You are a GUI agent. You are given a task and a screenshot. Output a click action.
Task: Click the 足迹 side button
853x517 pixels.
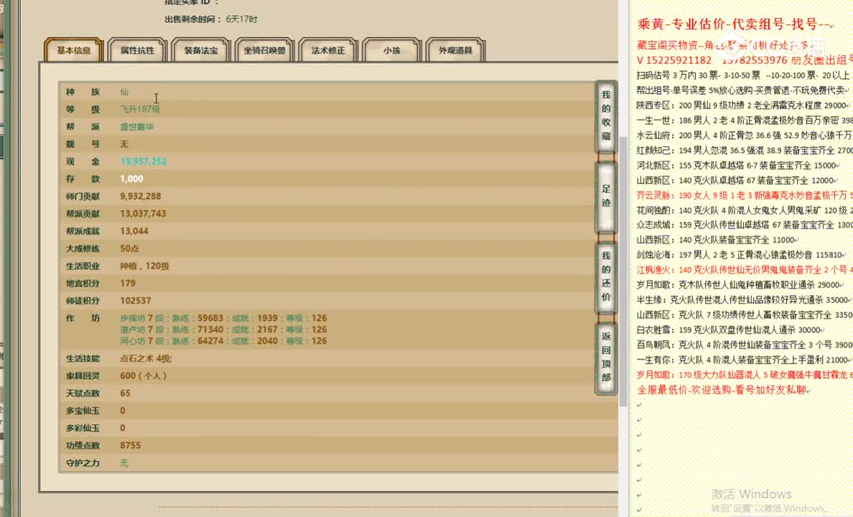606,196
